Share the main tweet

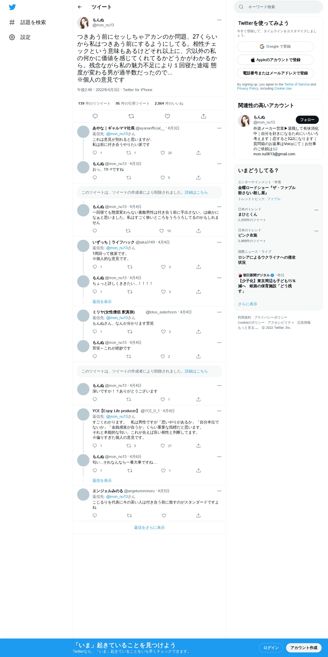204,116
